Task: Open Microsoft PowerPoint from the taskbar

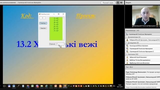Action: [55, 86]
